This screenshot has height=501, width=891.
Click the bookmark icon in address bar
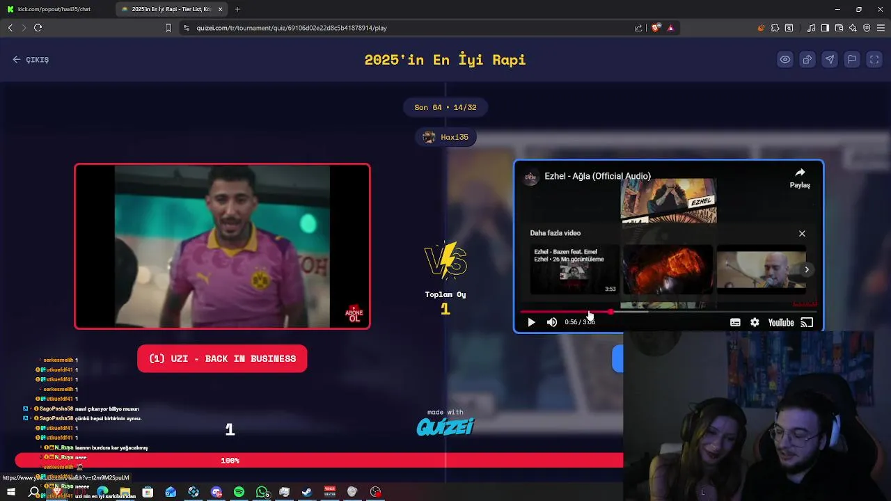click(168, 28)
